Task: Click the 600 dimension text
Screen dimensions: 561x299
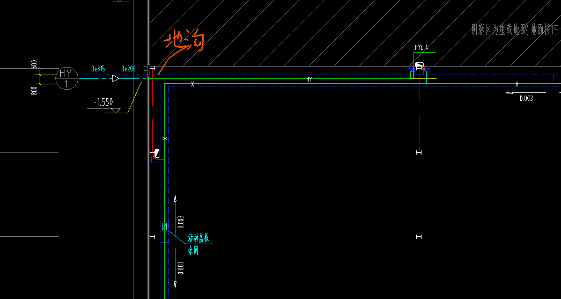Action: click(x=34, y=64)
